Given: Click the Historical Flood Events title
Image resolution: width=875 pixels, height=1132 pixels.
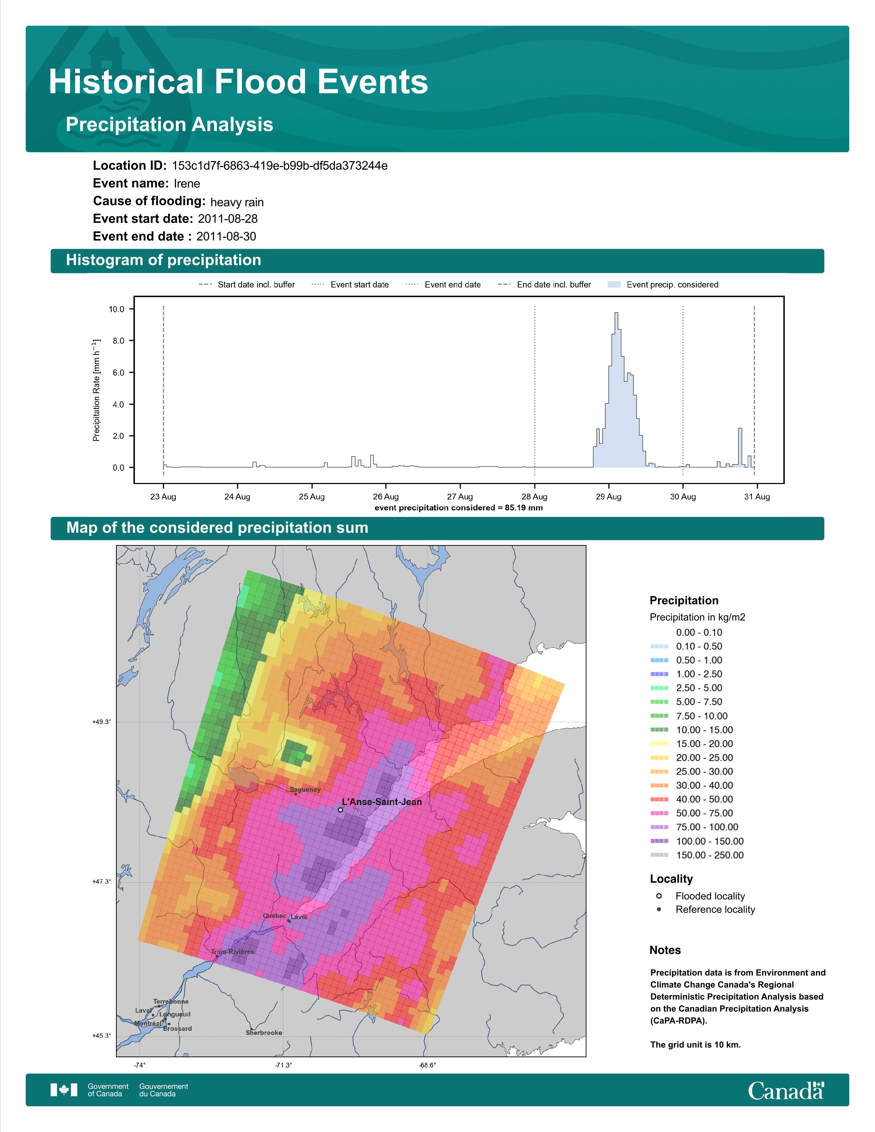Looking at the screenshot, I should [238, 82].
